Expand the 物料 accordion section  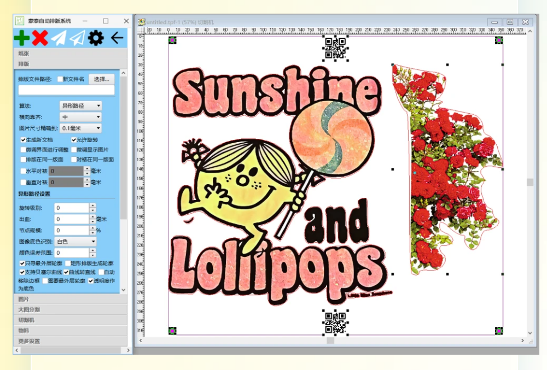pos(71,330)
